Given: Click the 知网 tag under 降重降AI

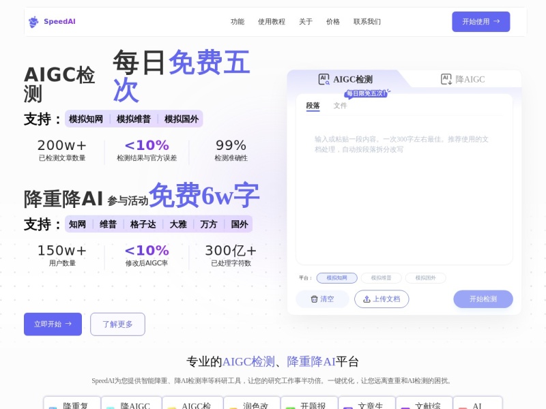Looking at the screenshot, I should pyautogui.click(x=77, y=224).
